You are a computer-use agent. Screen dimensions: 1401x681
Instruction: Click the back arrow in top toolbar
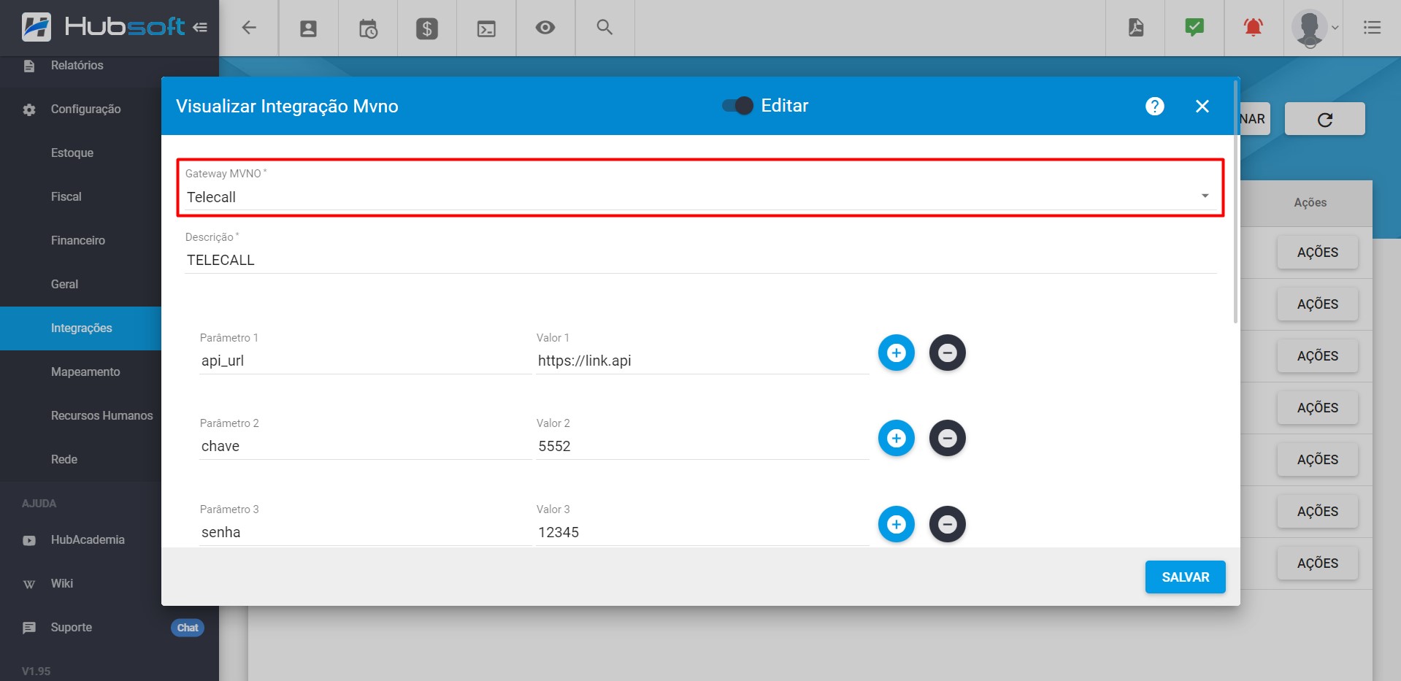click(249, 28)
